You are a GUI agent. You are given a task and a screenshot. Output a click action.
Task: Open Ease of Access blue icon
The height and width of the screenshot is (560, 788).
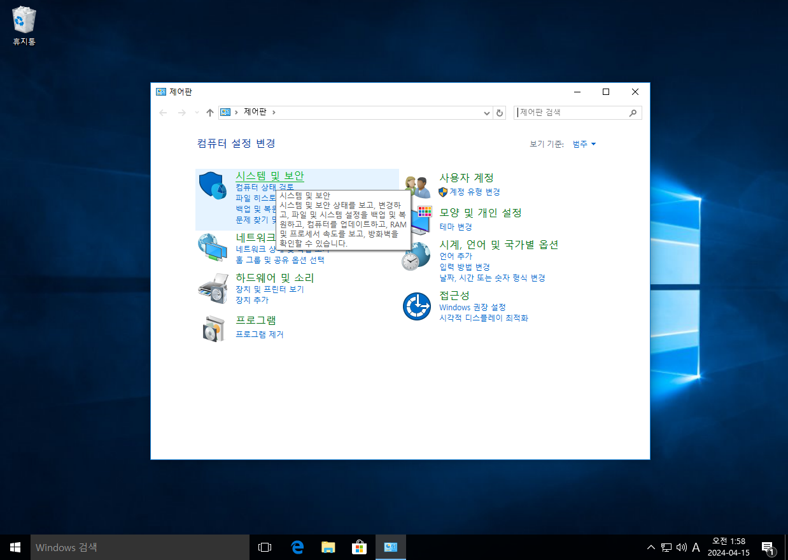point(417,306)
